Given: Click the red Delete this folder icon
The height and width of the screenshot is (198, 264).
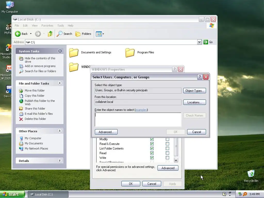Looking at the screenshot, I should coord(21,119).
